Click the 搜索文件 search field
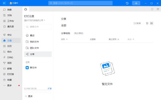161x100 pixels. (x=38, y=27)
